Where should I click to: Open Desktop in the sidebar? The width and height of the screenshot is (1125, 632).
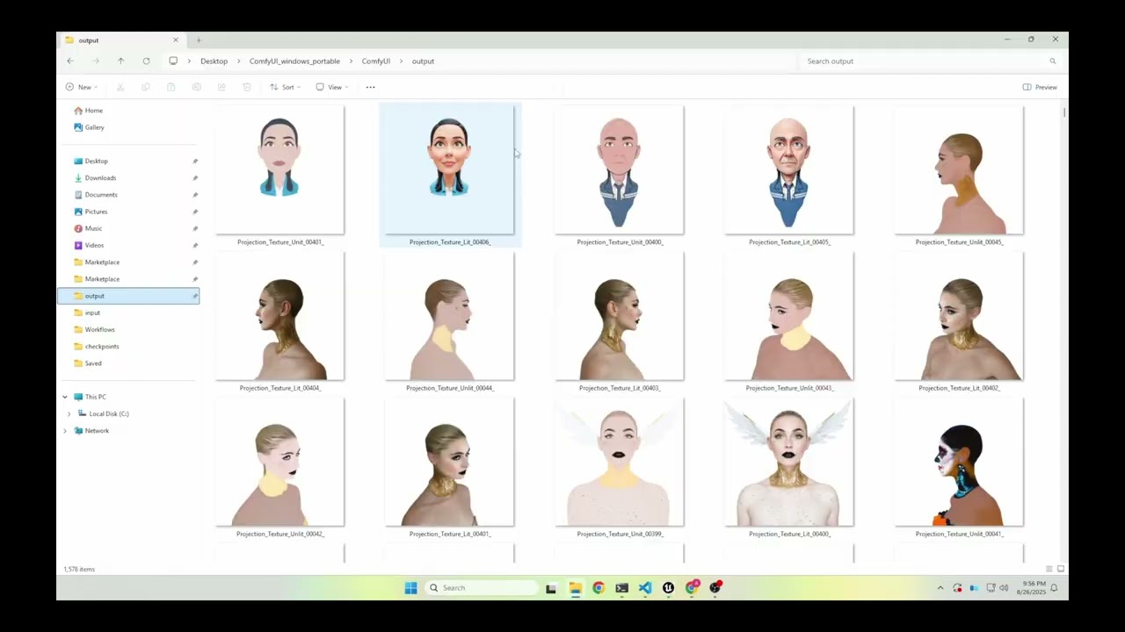tap(96, 162)
